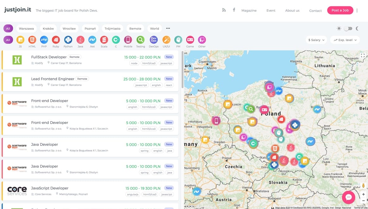
Task: Filter by DevOps category icon
Action: coord(154,40)
